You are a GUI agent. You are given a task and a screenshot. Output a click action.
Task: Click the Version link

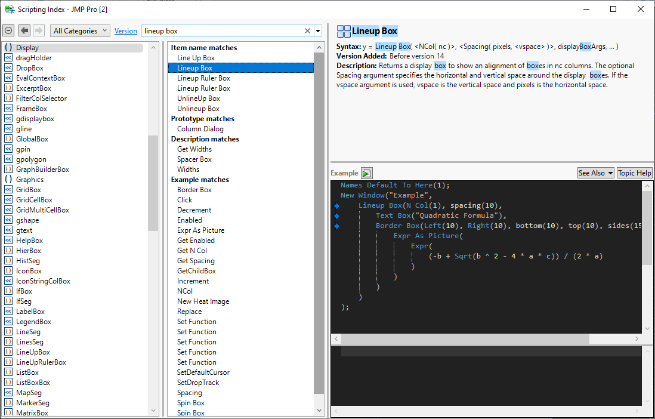(125, 31)
